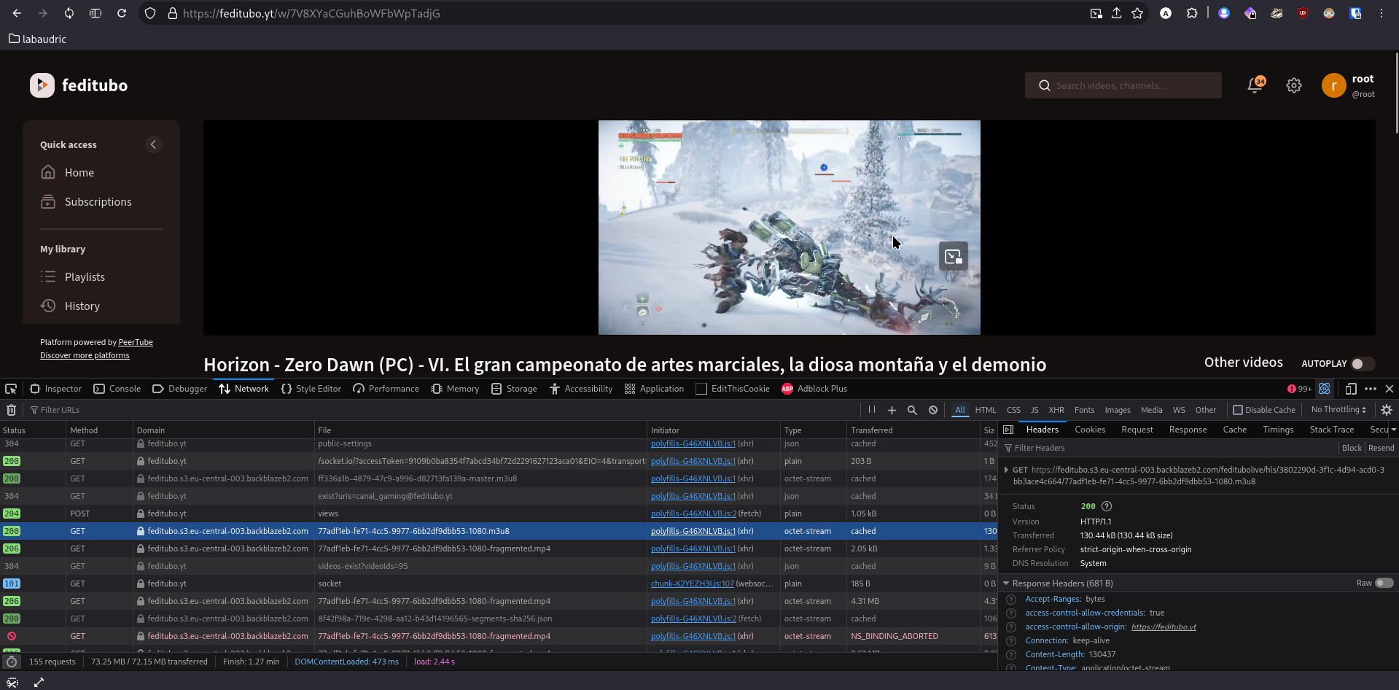Open browser extensions puzzle icon

[1192, 13]
